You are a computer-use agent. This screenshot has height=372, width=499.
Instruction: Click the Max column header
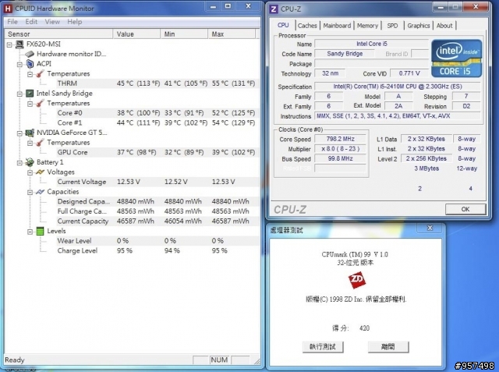(232, 34)
